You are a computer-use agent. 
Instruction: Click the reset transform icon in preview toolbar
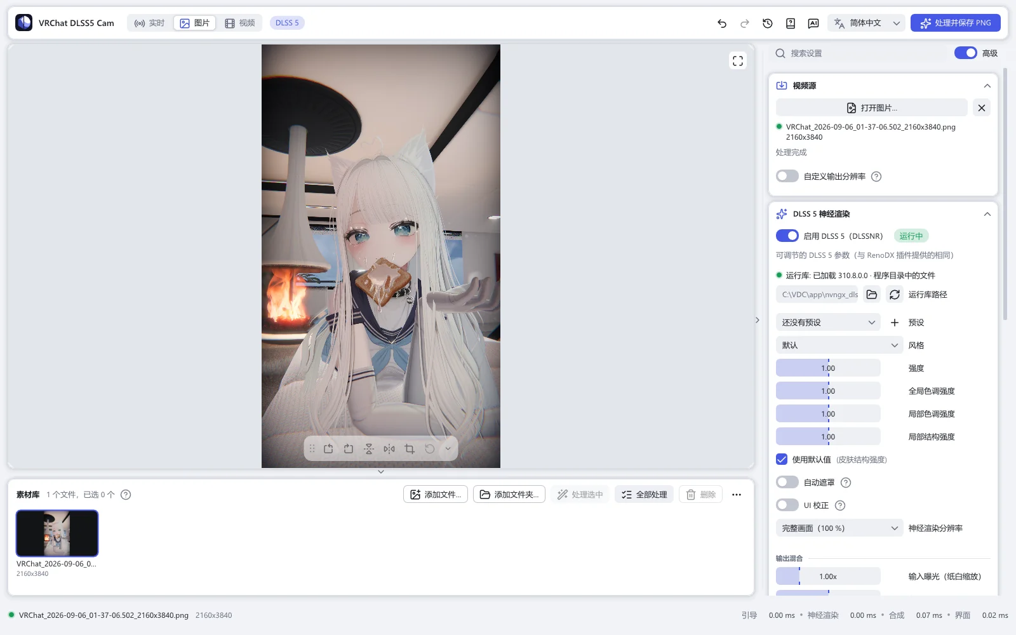(430, 449)
